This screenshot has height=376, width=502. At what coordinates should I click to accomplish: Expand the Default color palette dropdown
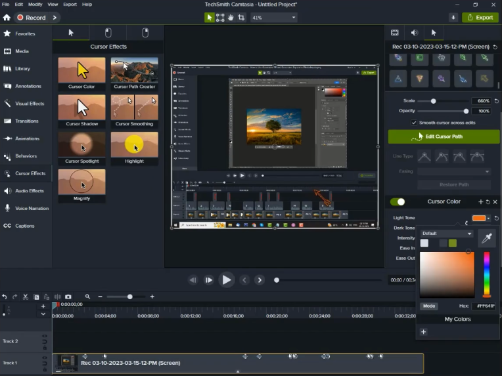pyautogui.click(x=447, y=234)
